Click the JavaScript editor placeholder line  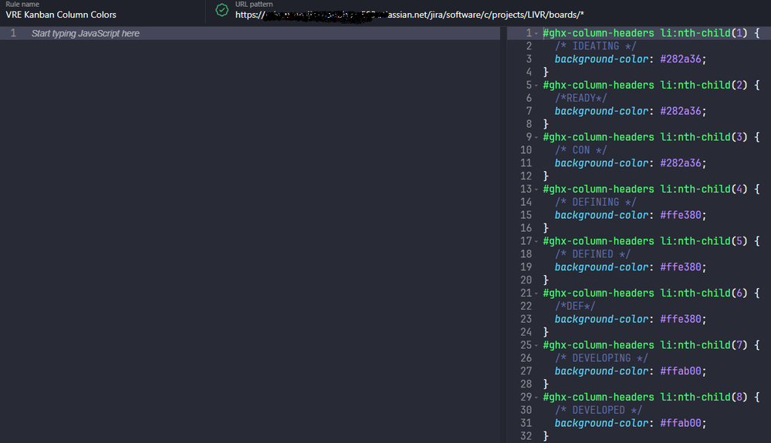pos(250,33)
